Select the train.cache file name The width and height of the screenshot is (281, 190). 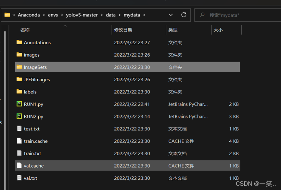(x=36, y=141)
